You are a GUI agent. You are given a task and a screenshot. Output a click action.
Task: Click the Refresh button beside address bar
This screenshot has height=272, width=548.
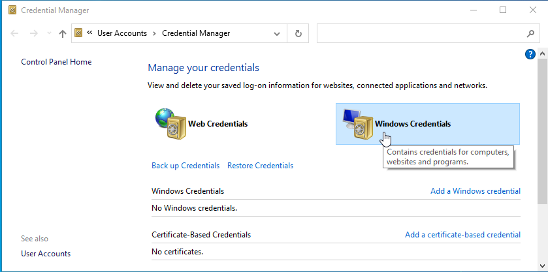click(x=298, y=33)
